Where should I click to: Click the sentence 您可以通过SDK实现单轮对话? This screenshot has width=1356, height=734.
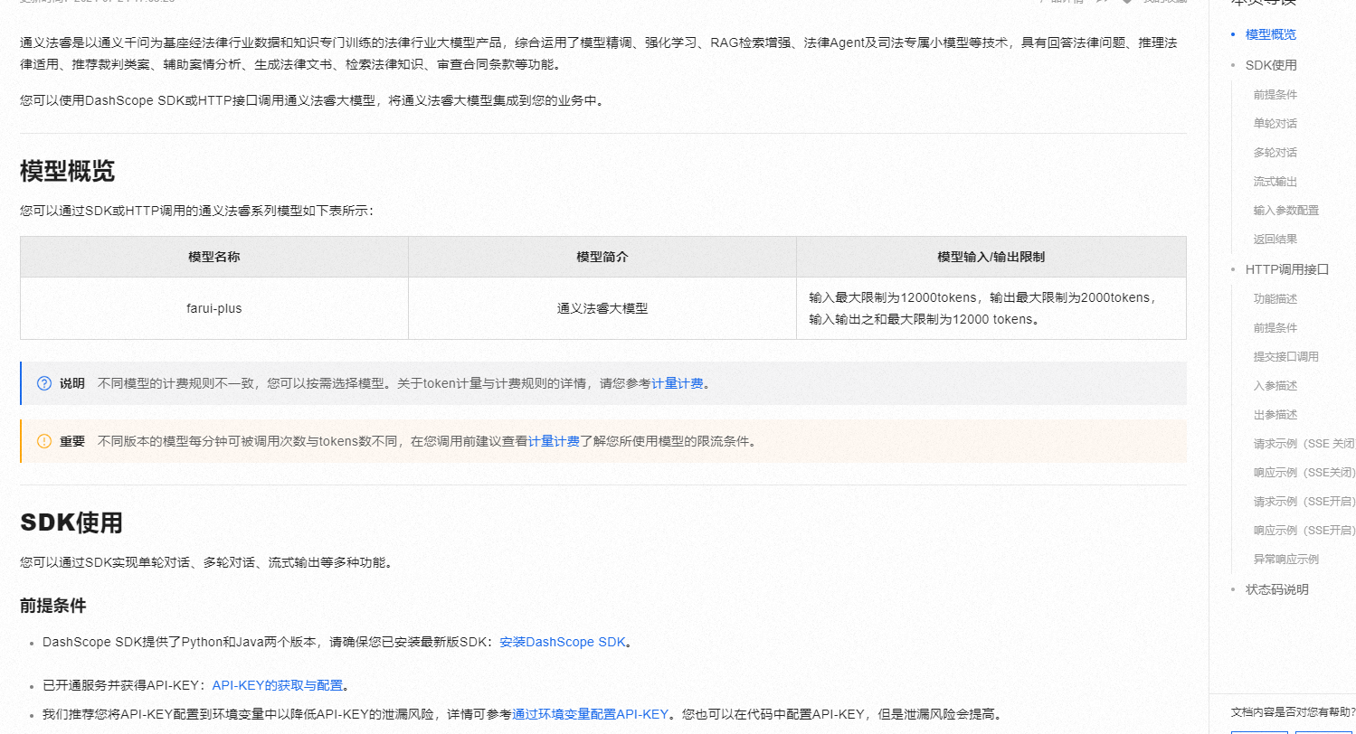(206, 562)
